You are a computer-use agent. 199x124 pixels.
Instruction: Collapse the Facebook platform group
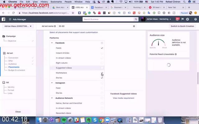click(x=52, y=43)
